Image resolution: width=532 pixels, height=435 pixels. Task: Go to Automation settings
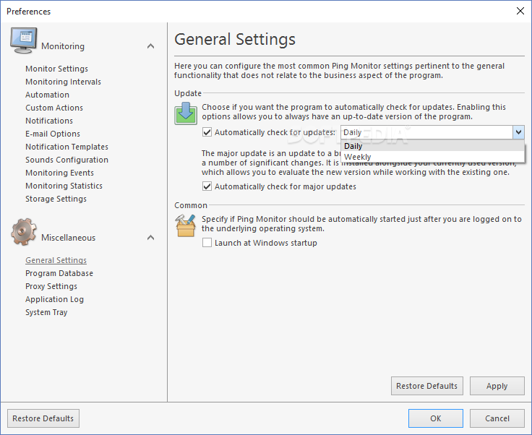pos(47,95)
